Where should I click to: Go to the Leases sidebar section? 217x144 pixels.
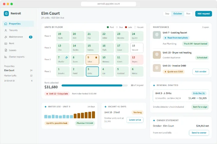pyautogui.click(x=18, y=50)
